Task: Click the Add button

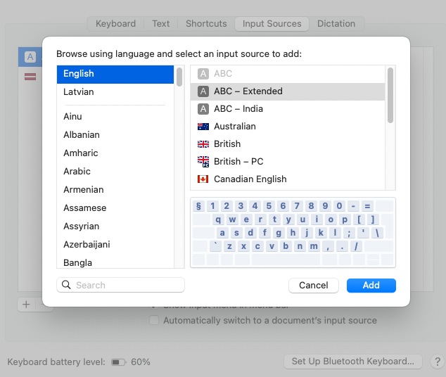Action: click(371, 285)
